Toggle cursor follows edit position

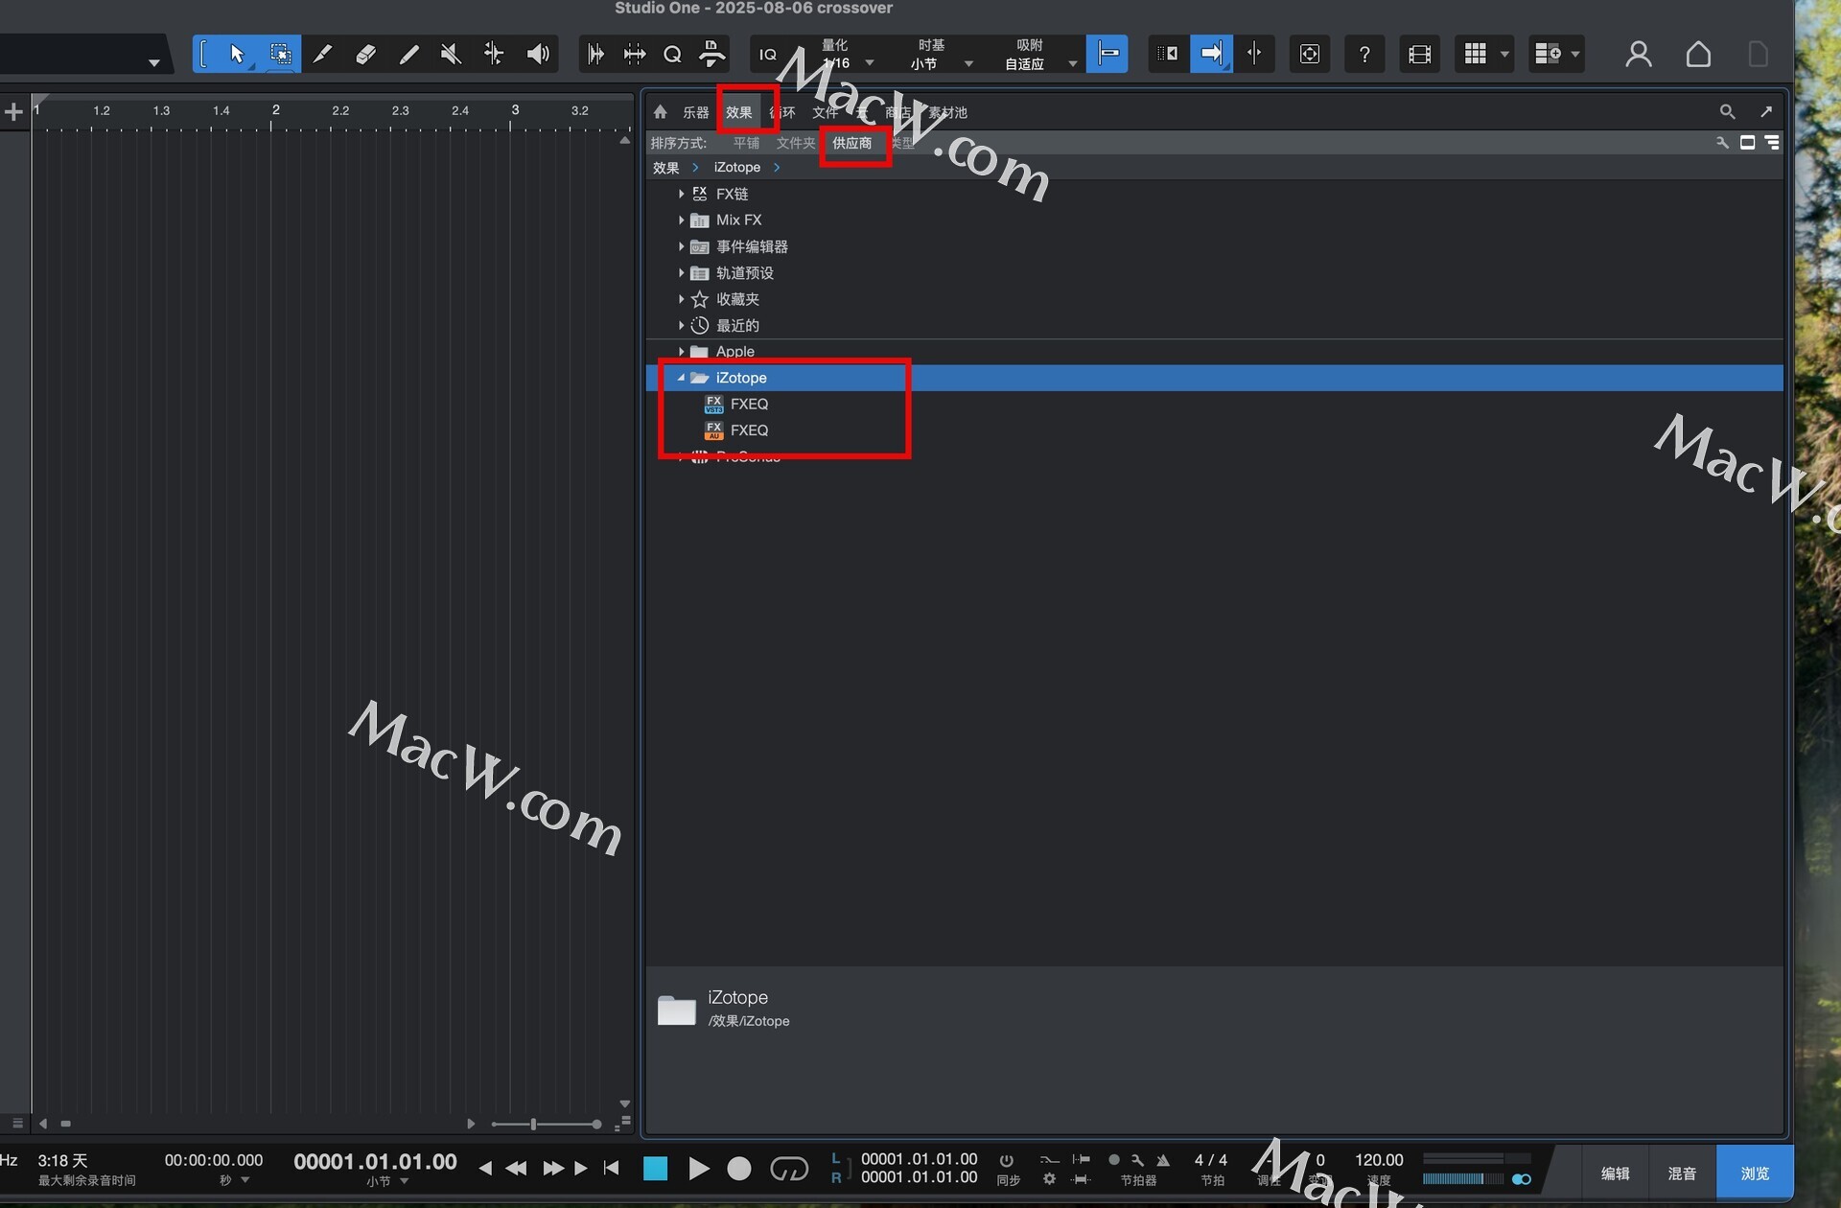coord(1255,55)
